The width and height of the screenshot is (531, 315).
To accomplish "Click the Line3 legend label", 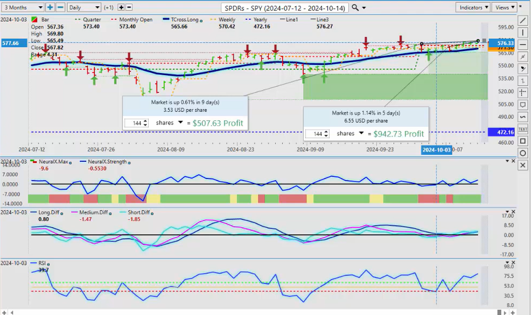I will point(323,20).
